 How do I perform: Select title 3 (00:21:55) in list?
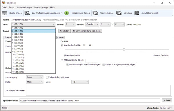click(x=33, y=34)
